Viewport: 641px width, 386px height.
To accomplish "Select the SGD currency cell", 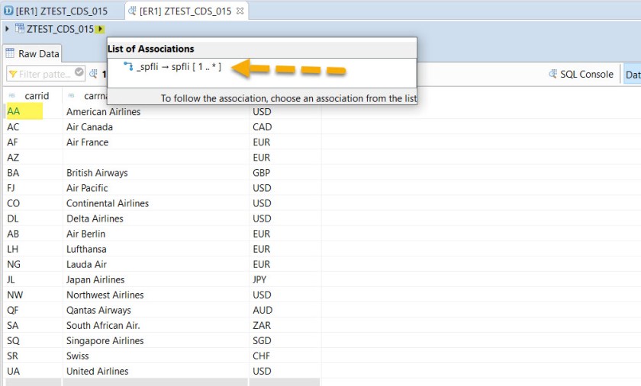I will point(285,341).
